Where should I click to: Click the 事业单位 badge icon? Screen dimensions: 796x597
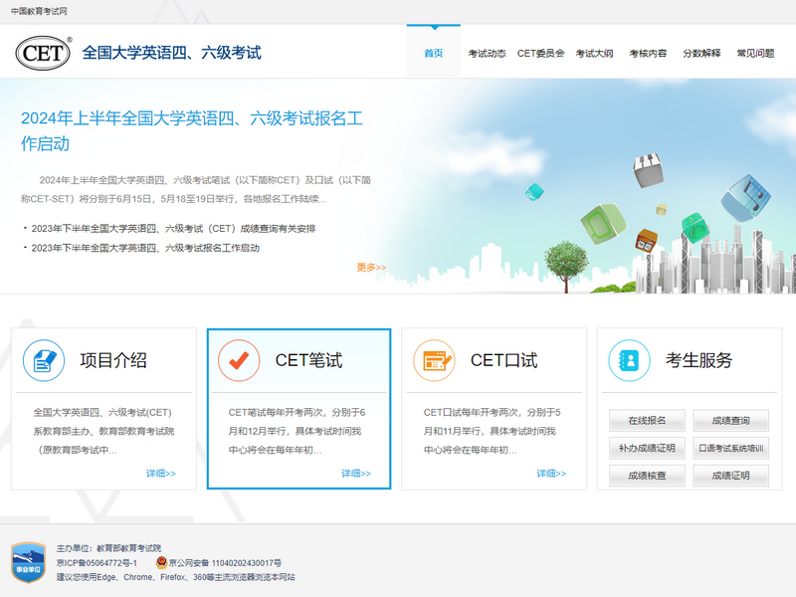click(28, 562)
